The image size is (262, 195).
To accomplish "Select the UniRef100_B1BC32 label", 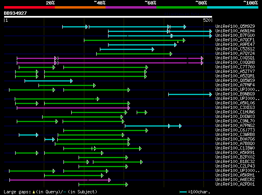I will tap(235, 162).
